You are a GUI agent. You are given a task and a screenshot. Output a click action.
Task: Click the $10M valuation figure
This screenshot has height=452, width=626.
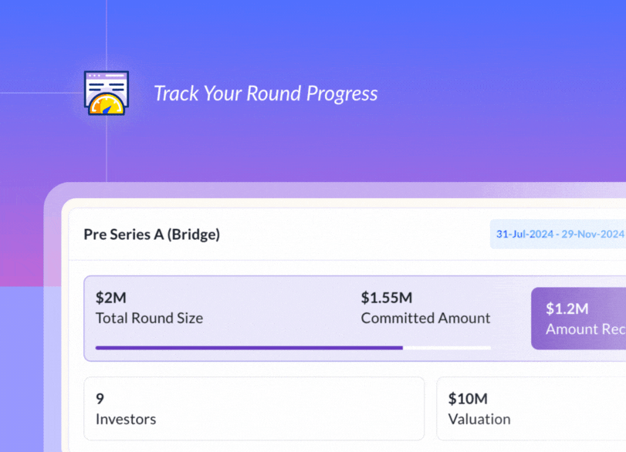click(468, 399)
